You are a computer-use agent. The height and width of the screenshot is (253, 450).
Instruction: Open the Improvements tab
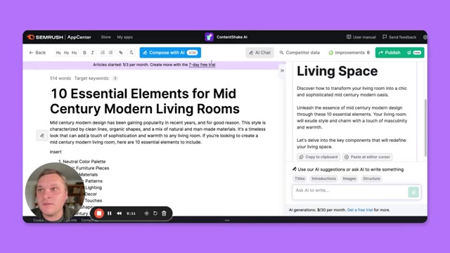click(x=349, y=53)
